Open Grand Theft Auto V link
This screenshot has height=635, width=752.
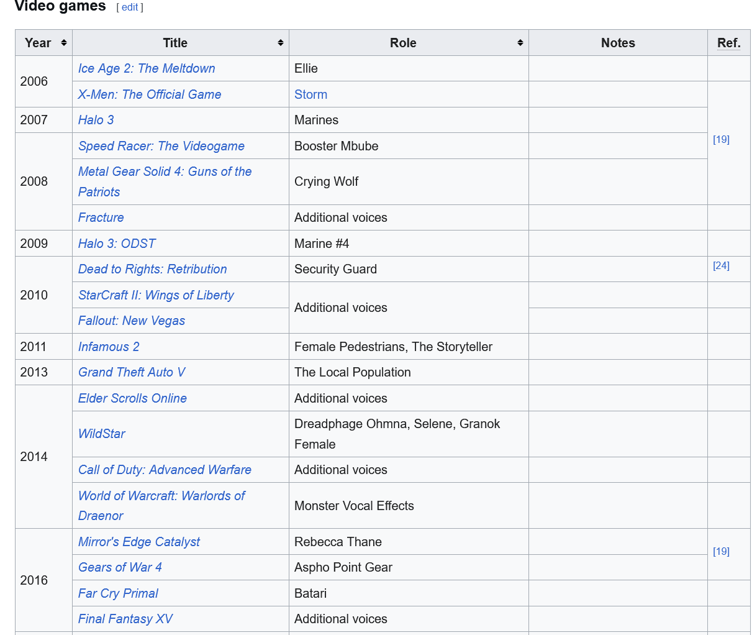(x=132, y=372)
